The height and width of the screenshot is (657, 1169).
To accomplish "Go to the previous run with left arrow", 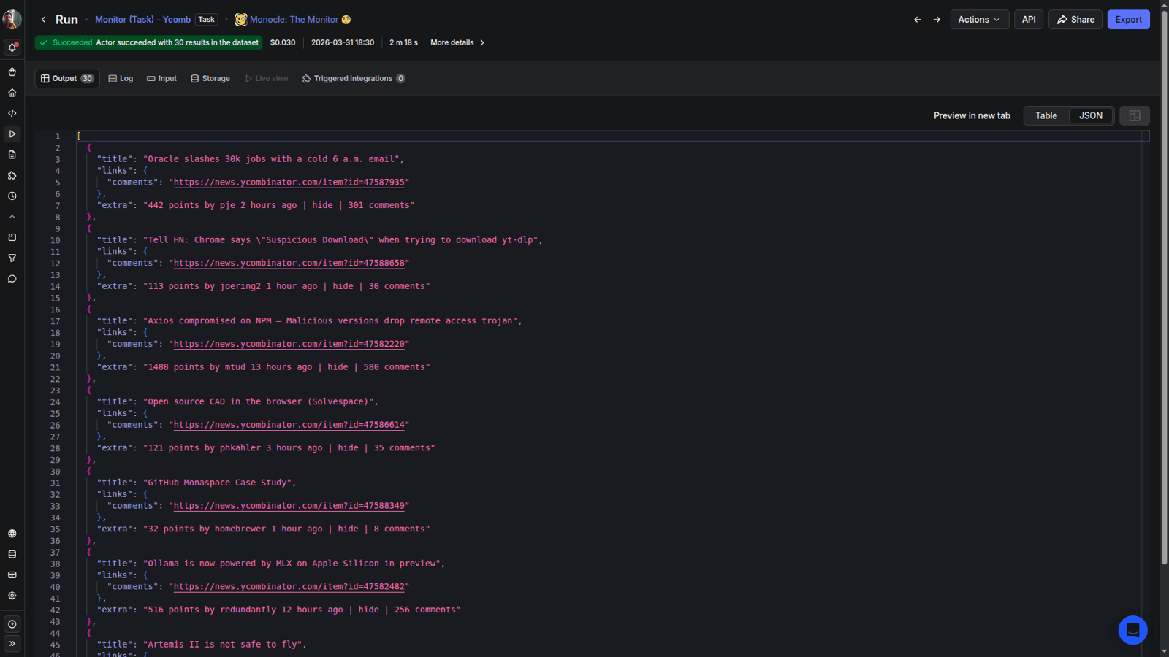I will click(918, 20).
